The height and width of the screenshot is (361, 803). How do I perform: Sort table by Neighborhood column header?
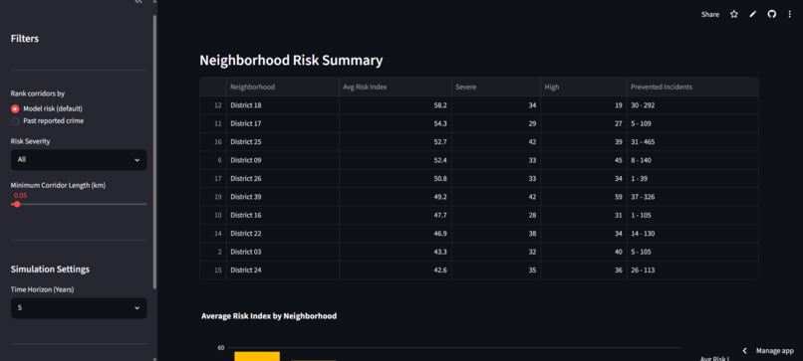[283, 87]
